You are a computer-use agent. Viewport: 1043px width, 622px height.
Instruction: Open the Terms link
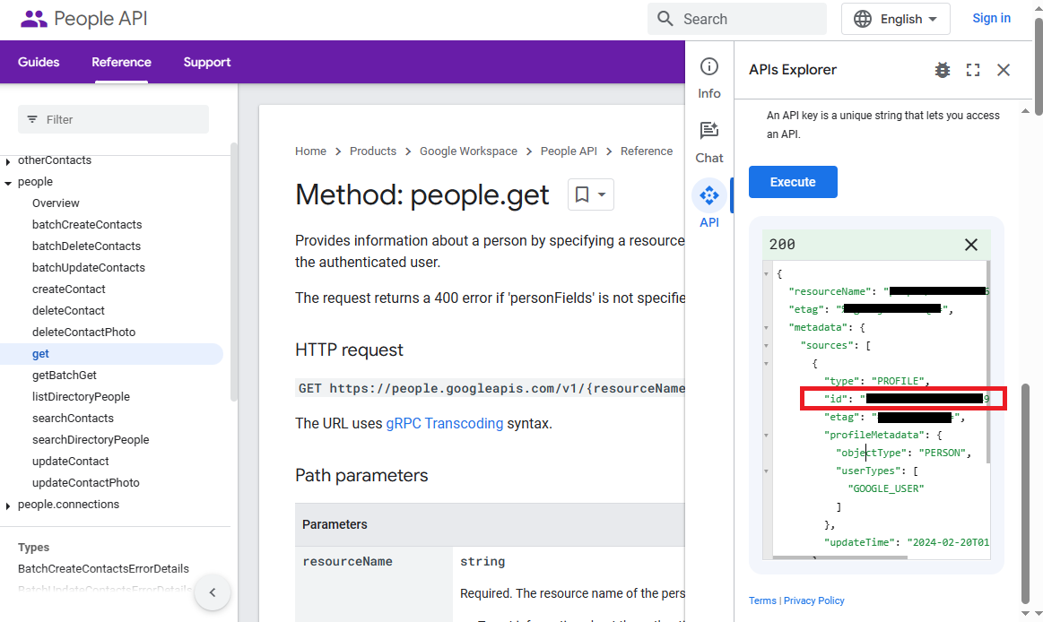(762, 600)
